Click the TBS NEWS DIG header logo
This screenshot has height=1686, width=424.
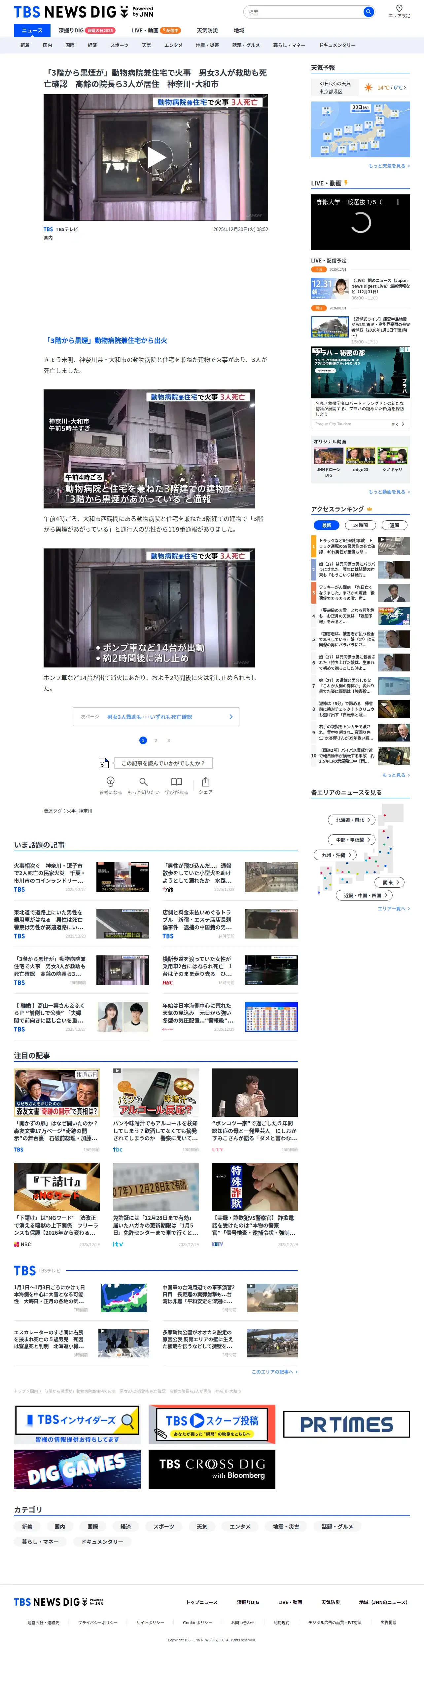tap(84, 12)
